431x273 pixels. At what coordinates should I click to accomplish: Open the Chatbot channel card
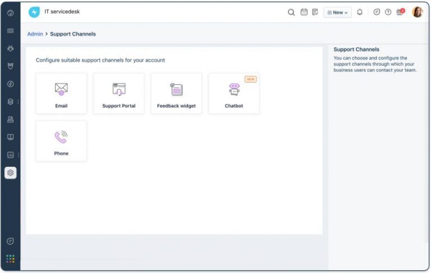[x=234, y=94]
